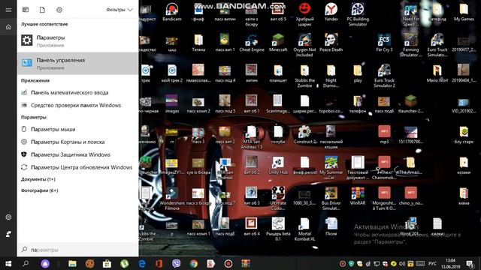Filter results by apps icon
Image resolution: width=481 pixels, height=270 pixels.
[26, 10]
